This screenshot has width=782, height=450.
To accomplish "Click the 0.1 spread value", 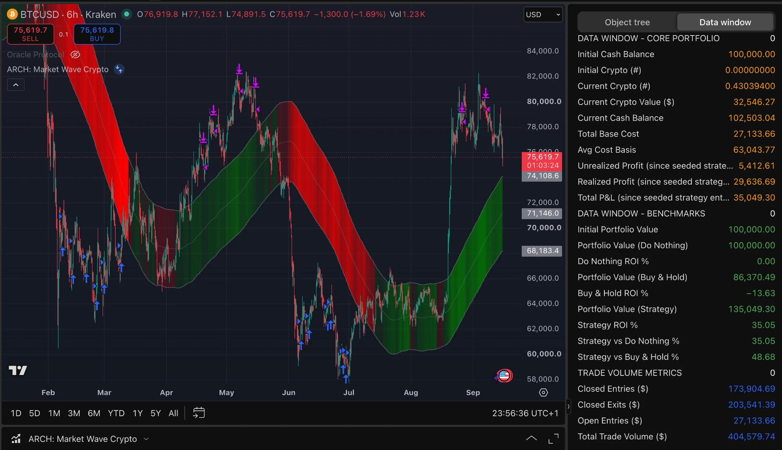I will (x=64, y=34).
